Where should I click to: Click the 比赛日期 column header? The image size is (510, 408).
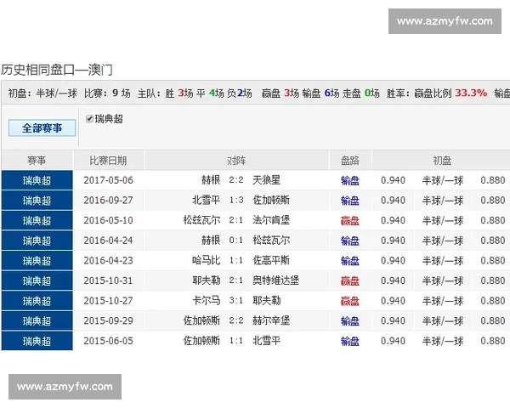pyautogui.click(x=108, y=161)
